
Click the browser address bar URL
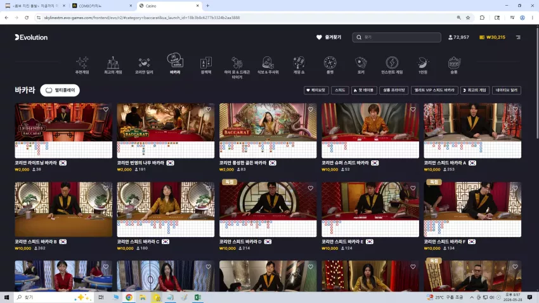pyautogui.click(x=141, y=18)
